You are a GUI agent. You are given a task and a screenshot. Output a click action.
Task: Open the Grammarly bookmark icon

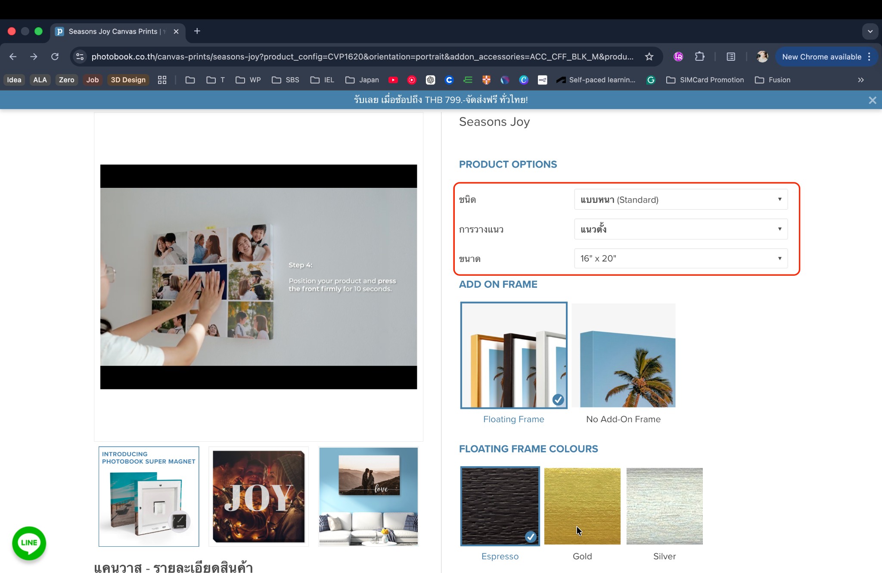[651, 80]
